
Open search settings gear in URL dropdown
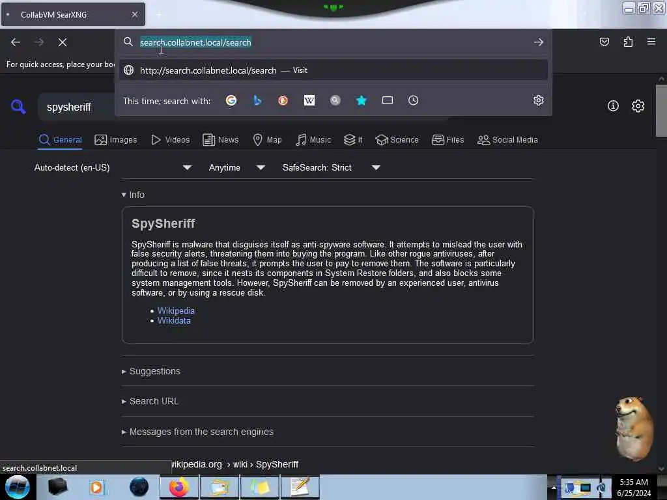[538, 100]
